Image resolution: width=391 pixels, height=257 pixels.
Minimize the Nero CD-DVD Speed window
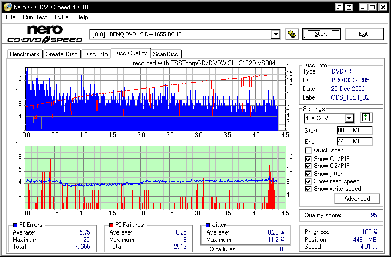[363, 7]
